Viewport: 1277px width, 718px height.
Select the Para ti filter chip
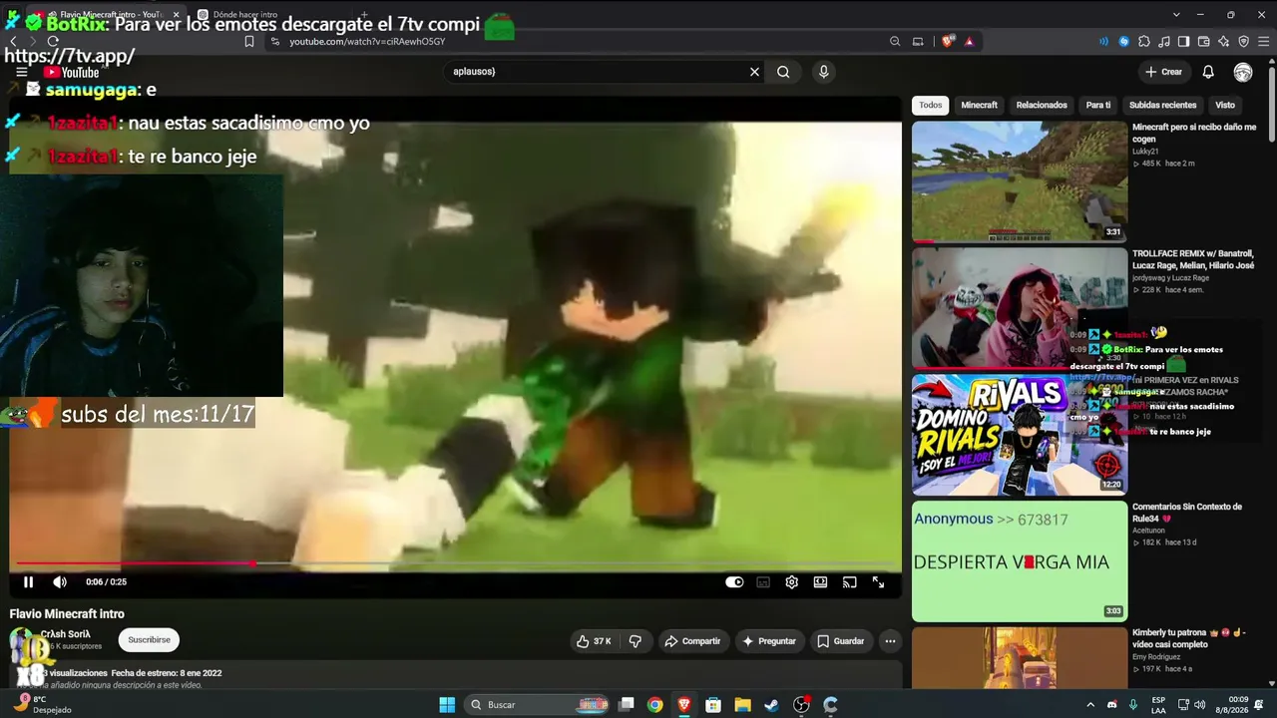(x=1098, y=105)
